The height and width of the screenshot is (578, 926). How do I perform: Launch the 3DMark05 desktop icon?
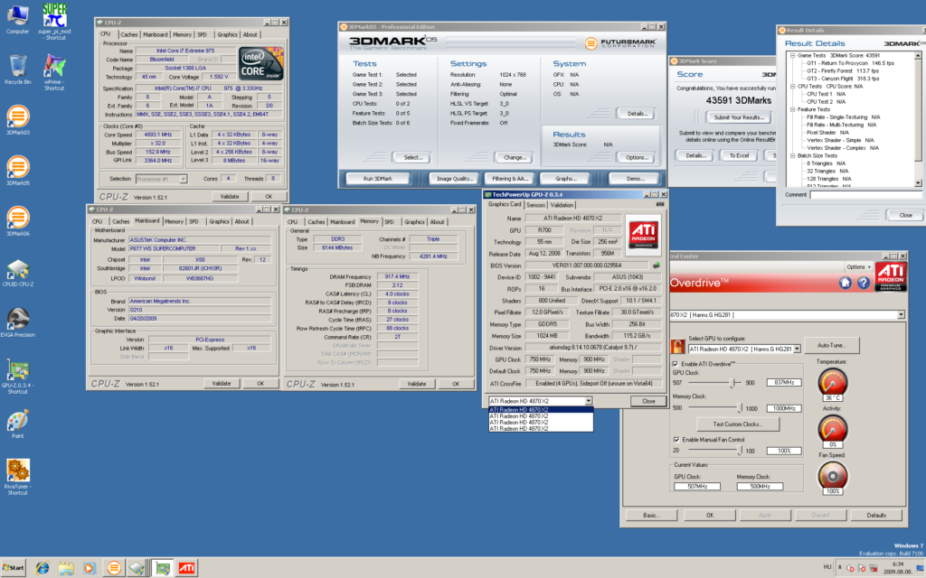pyautogui.click(x=18, y=171)
